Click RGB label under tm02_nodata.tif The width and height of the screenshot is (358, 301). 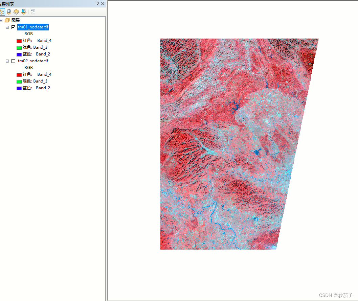[x=28, y=68]
